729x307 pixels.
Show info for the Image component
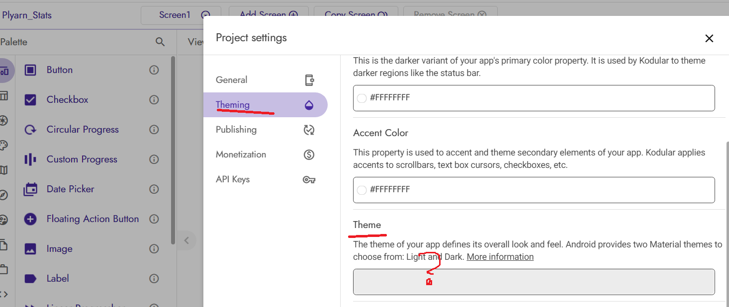(154, 249)
